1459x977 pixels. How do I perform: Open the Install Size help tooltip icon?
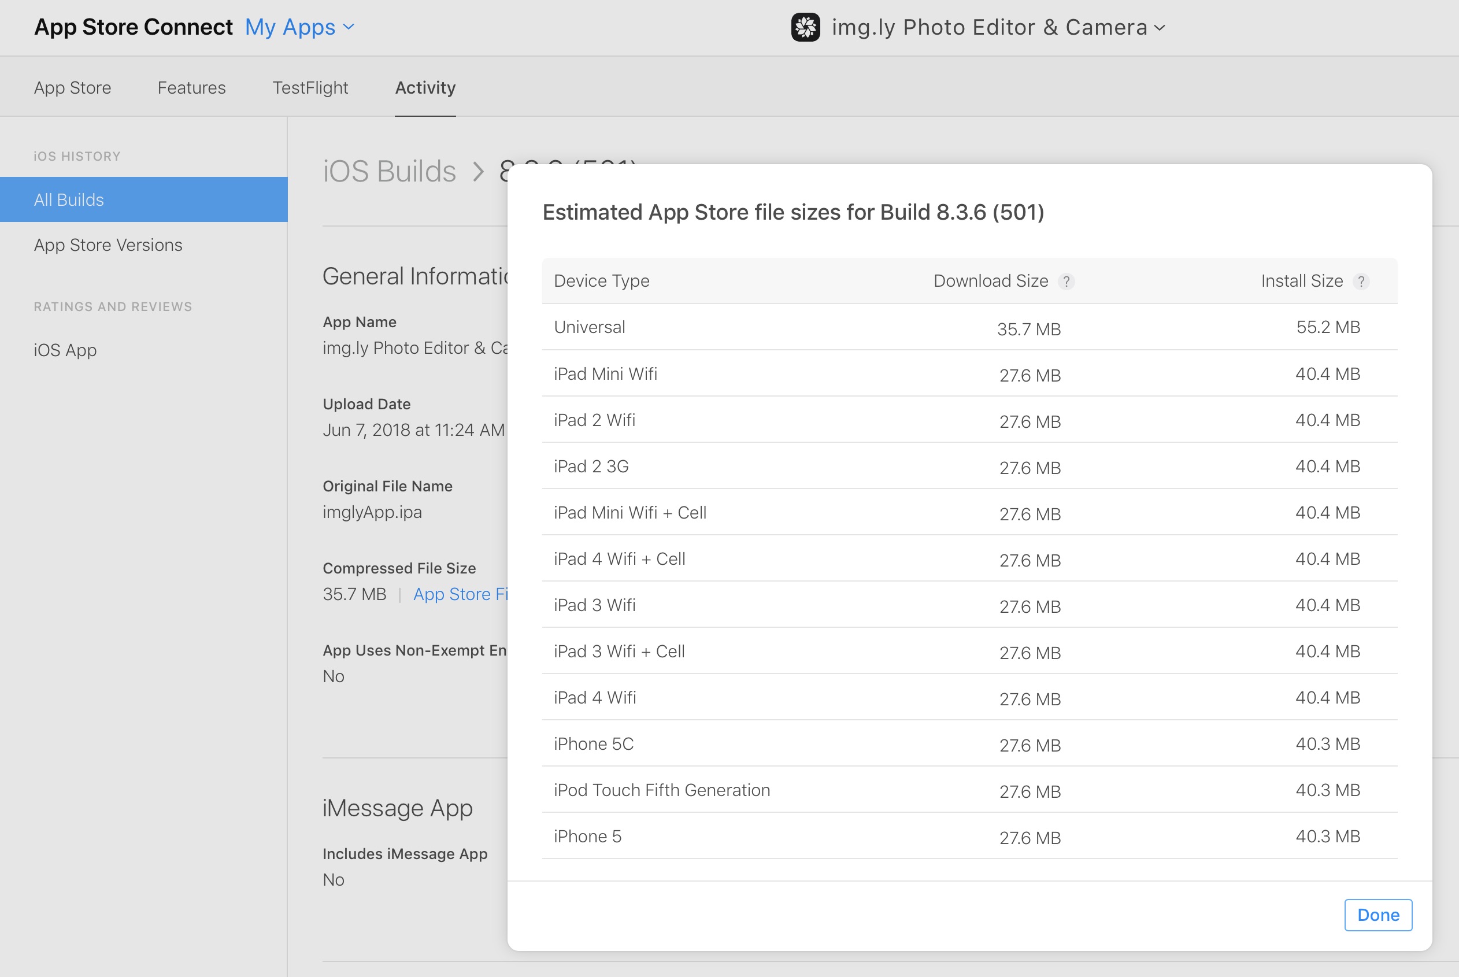(x=1361, y=282)
